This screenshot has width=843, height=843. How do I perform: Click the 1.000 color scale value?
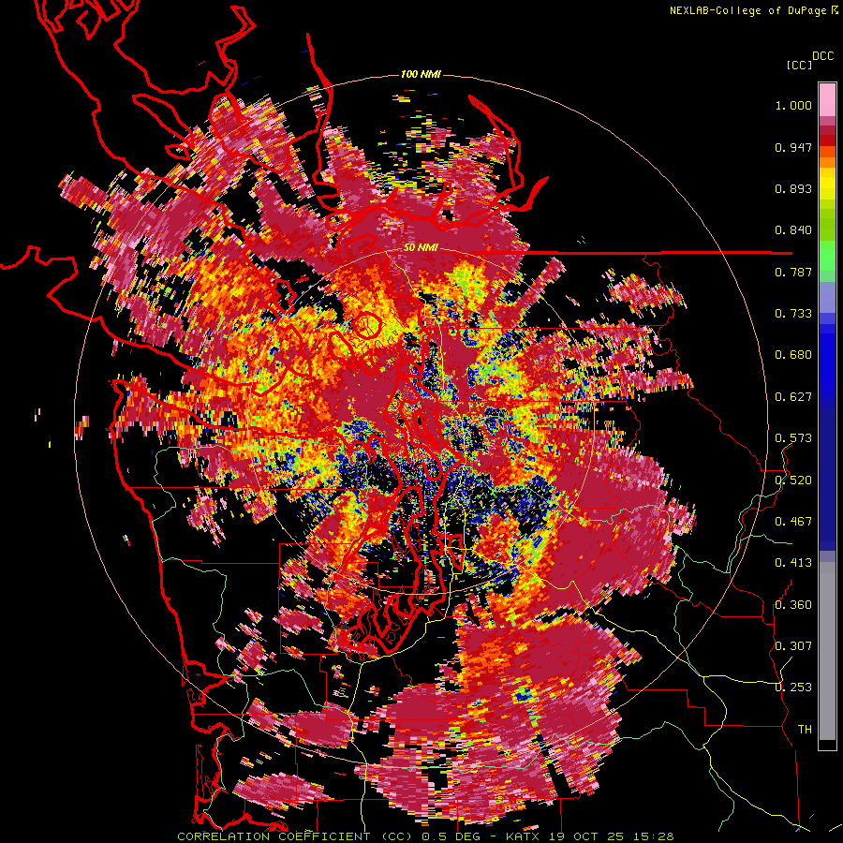point(793,105)
